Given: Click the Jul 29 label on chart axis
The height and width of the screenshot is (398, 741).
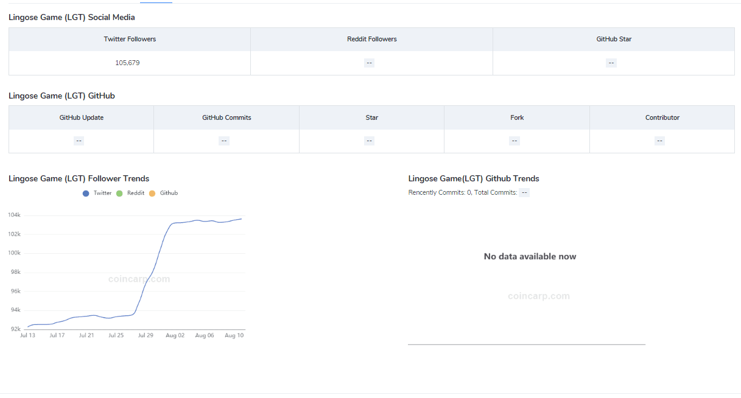Looking at the screenshot, I should [146, 335].
